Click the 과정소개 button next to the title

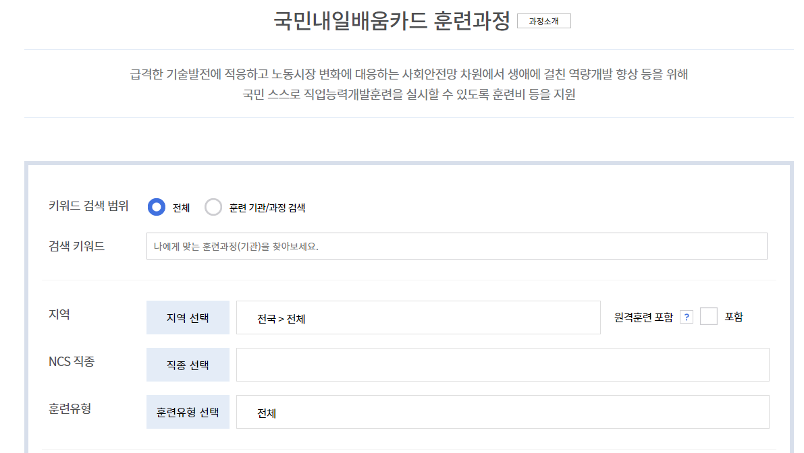point(544,21)
